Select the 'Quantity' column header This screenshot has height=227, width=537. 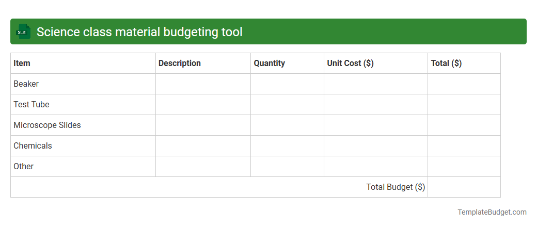click(x=287, y=63)
